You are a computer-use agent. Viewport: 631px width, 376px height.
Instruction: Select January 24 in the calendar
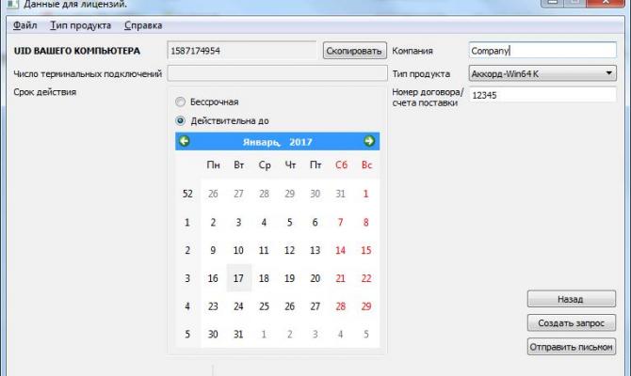(238, 306)
